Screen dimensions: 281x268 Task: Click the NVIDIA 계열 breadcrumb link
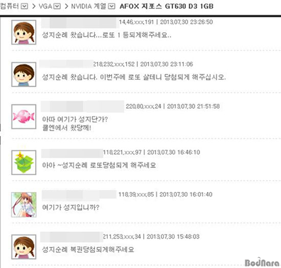coord(89,6)
